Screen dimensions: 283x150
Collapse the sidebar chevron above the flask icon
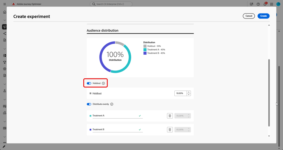[x=5, y=84]
